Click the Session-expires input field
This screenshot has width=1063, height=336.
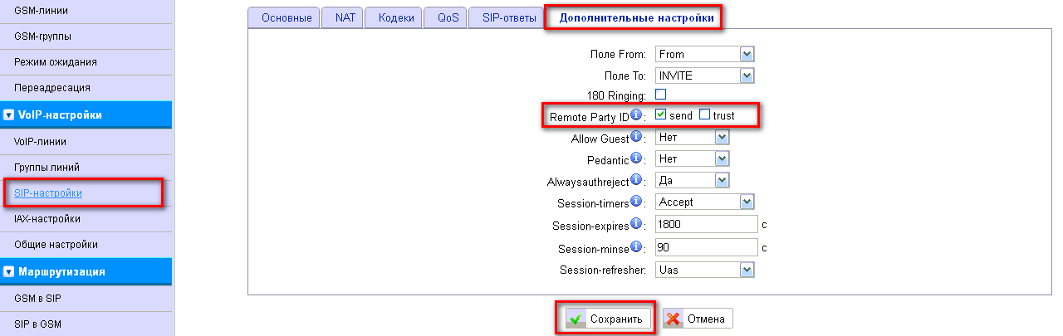coord(706,225)
